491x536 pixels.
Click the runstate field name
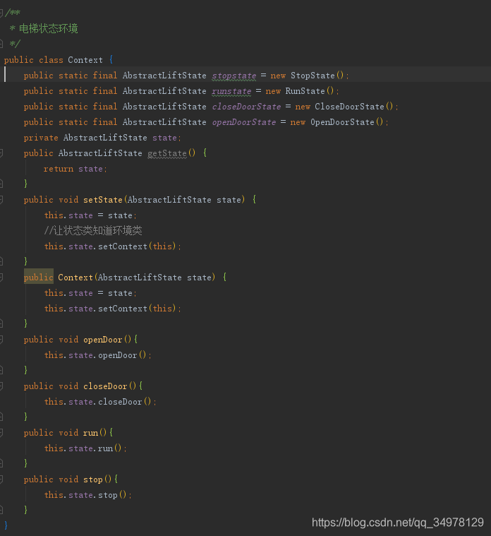pyautogui.click(x=231, y=91)
